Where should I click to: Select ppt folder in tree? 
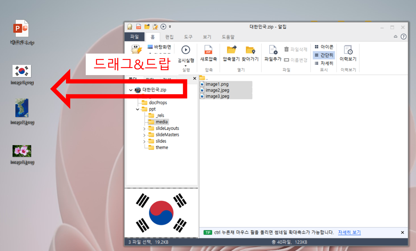[149, 109]
